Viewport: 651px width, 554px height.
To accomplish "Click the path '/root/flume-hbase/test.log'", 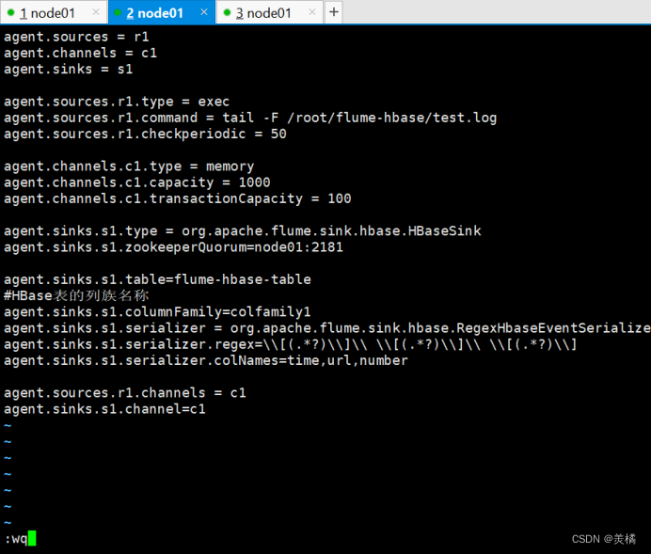I will 392,118.
